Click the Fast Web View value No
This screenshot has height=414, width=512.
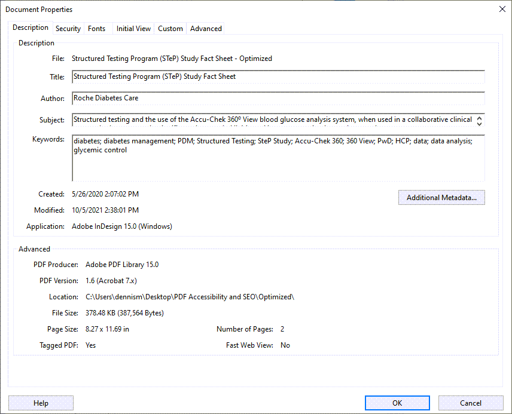285,345
